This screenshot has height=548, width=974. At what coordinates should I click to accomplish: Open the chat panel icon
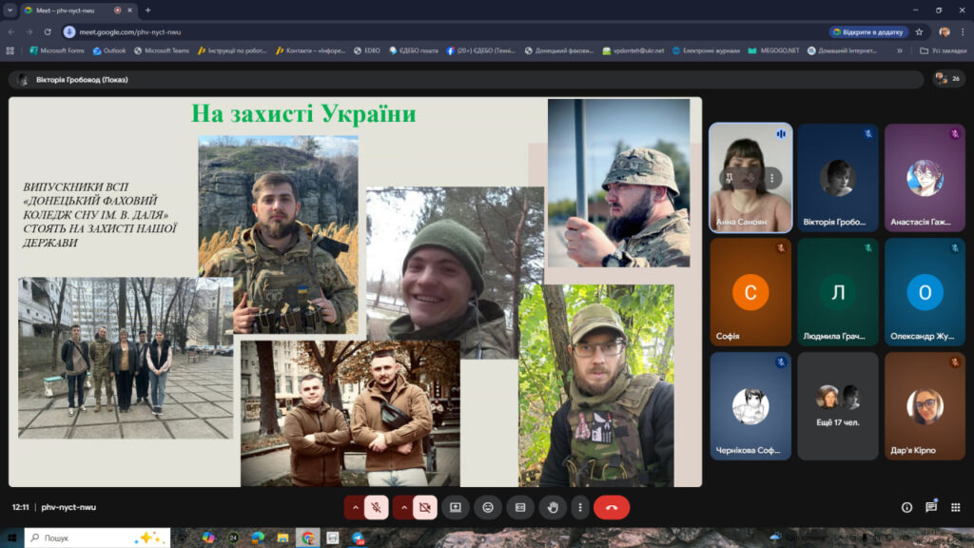pyautogui.click(x=931, y=507)
